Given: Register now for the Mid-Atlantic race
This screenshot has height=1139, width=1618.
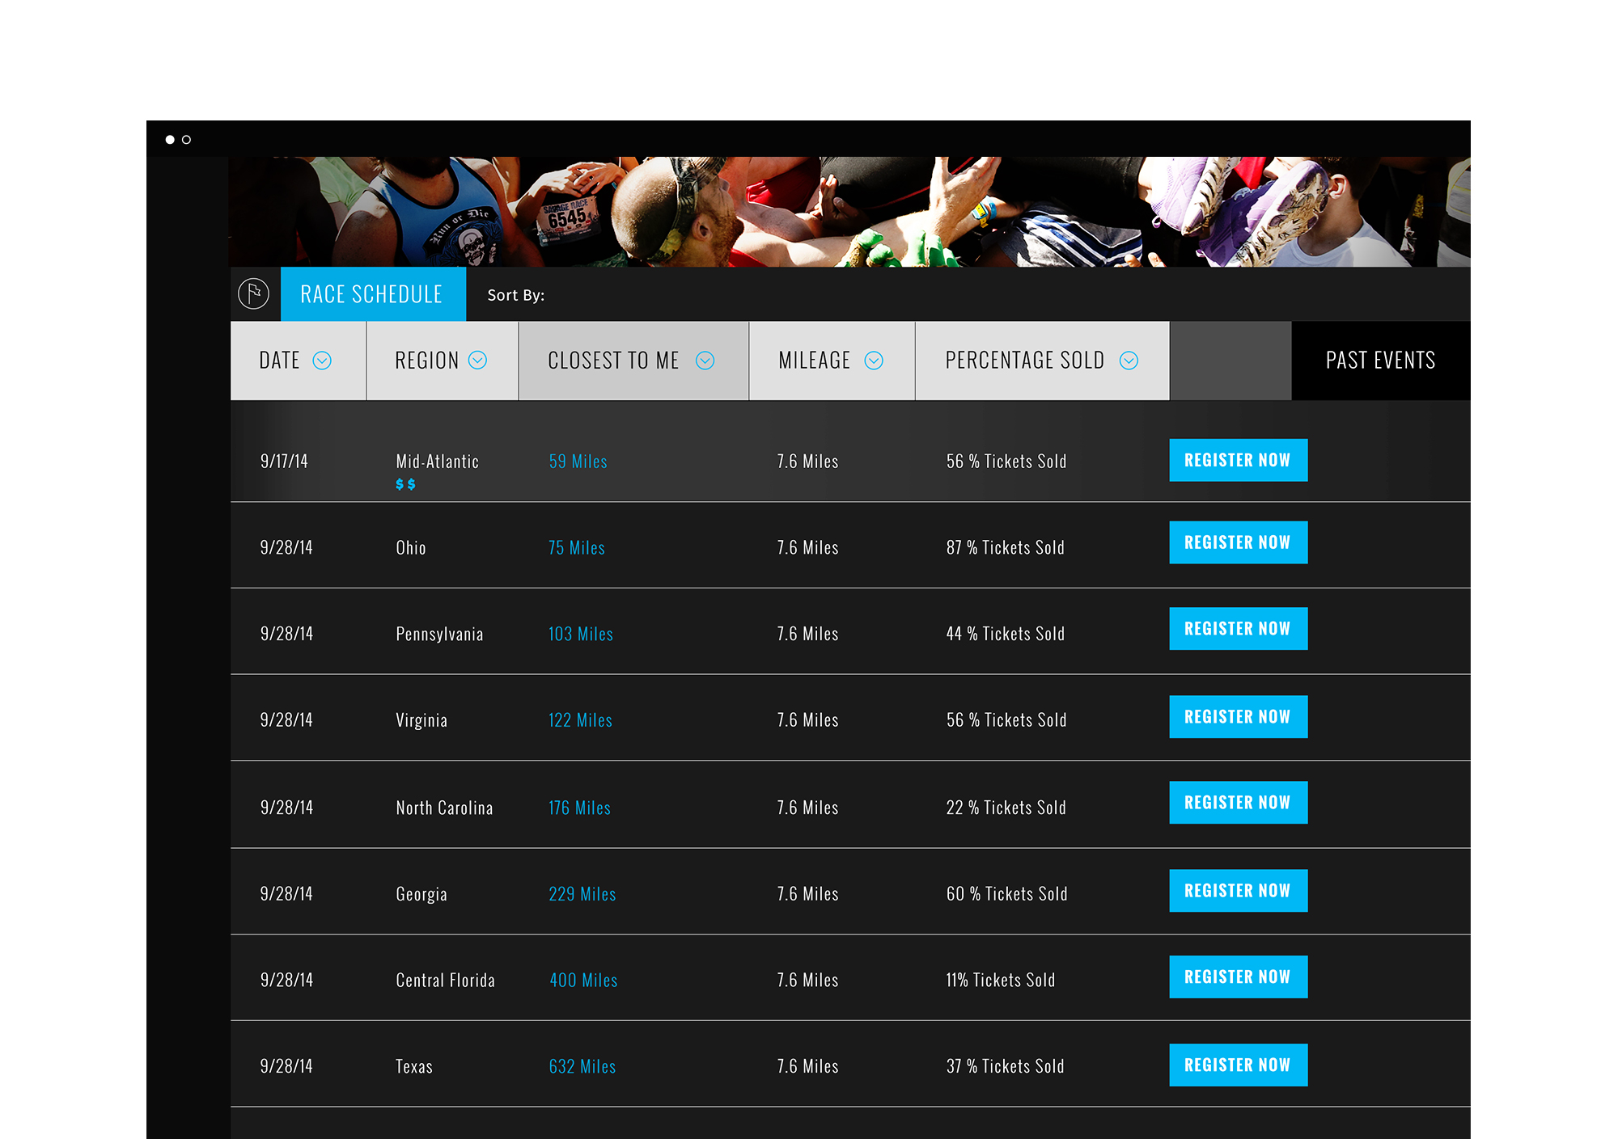Looking at the screenshot, I should click(1238, 460).
